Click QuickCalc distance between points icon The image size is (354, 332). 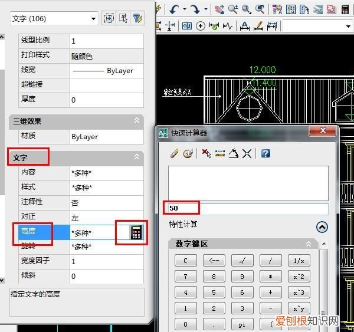(220, 154)
